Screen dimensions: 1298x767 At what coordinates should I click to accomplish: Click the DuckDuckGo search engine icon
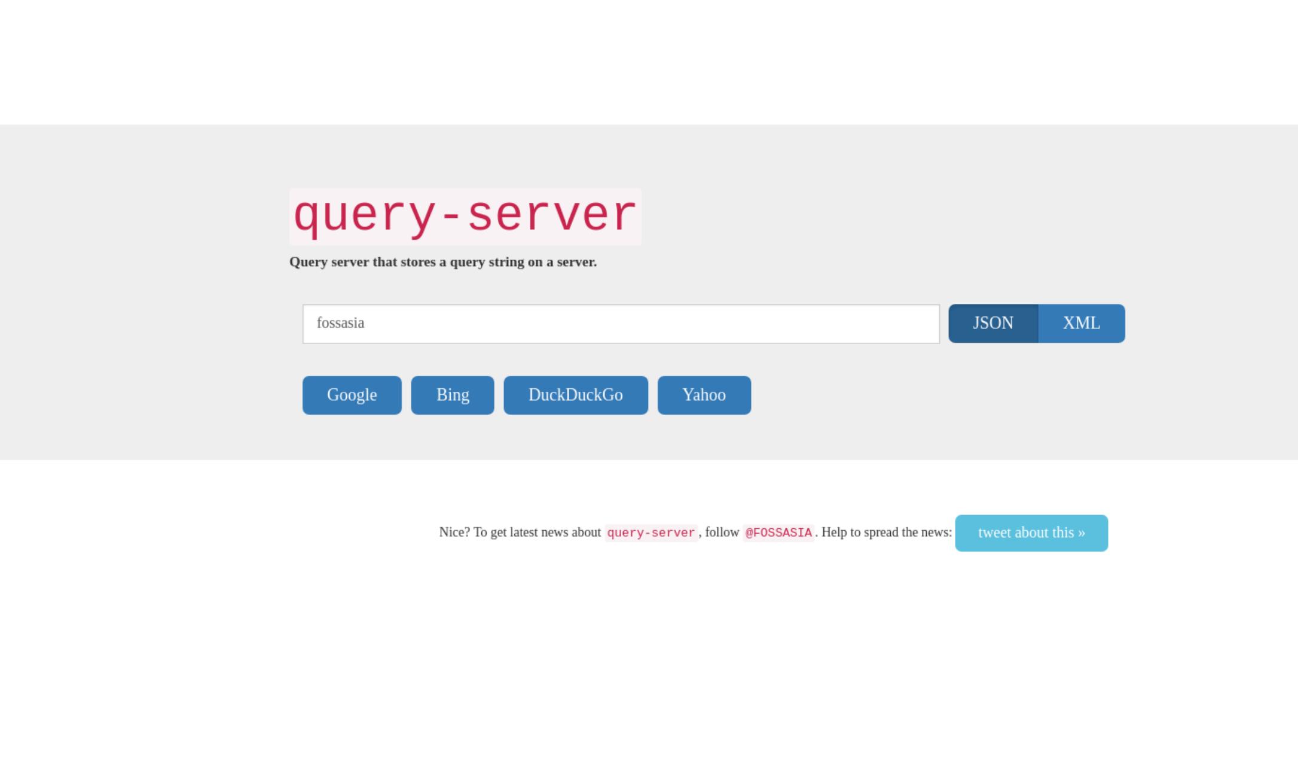[x=575, y=394]
